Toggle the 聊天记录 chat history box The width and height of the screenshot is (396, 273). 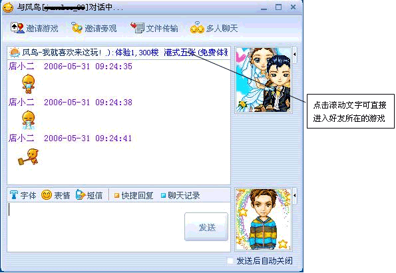pos(164,195)
